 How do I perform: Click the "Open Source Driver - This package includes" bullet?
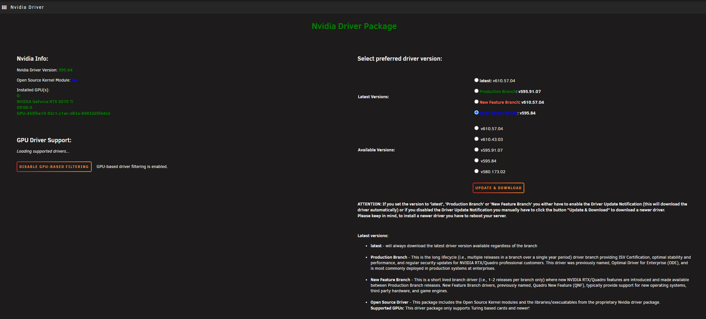515,302
